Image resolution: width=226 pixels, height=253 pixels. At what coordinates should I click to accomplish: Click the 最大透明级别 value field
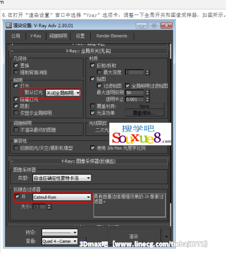click(x=134, y=93)
